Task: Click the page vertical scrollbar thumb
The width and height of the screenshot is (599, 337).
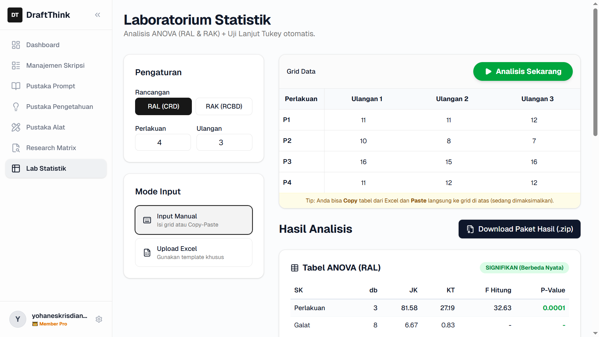Action: 595,72
